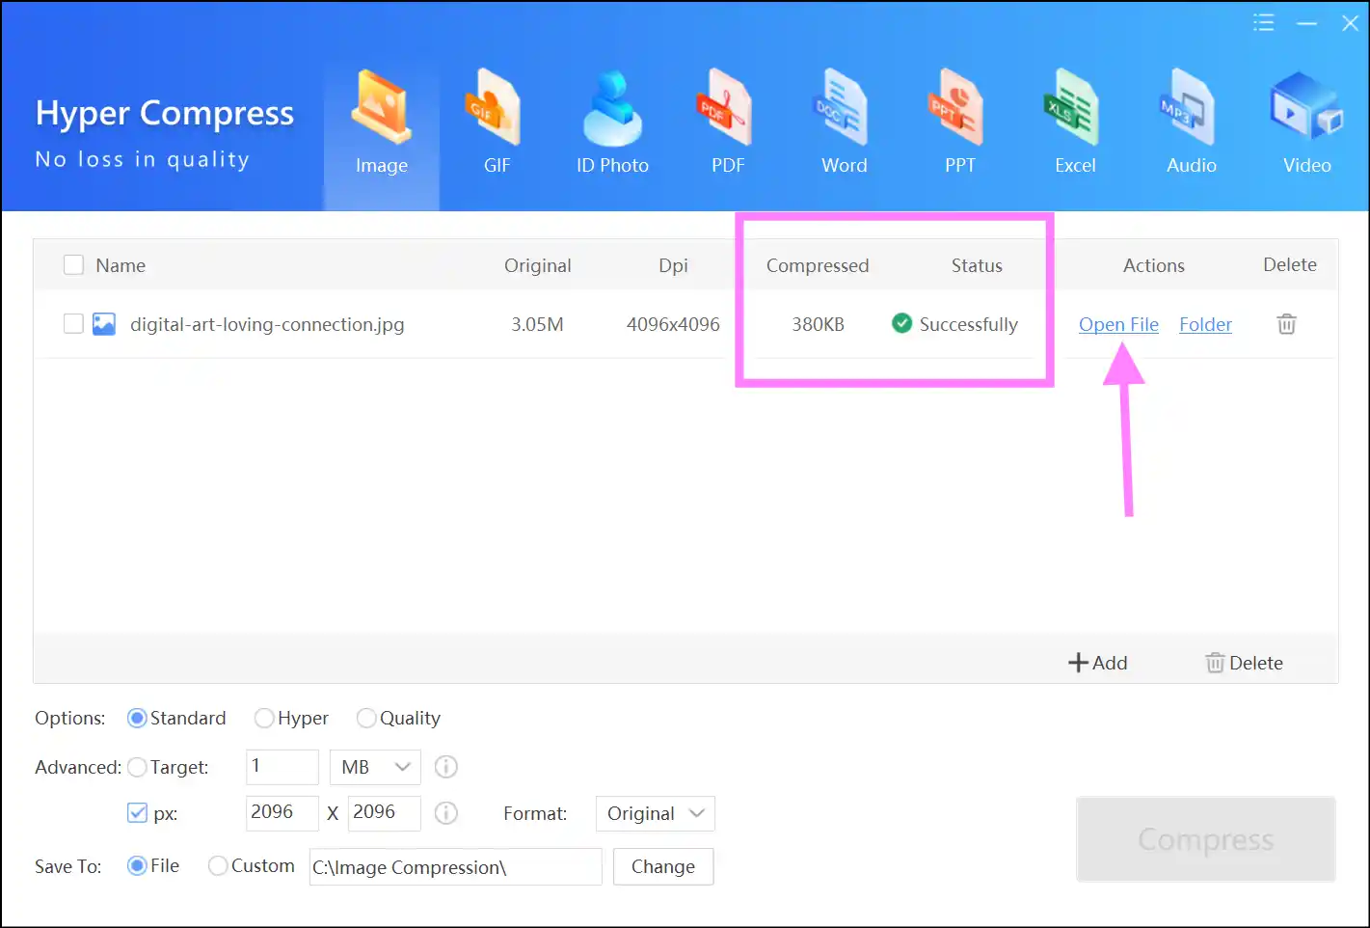This screenshot has width=1370, height=928.
Task: Choose Custom save location option
Action: [218, 865]
